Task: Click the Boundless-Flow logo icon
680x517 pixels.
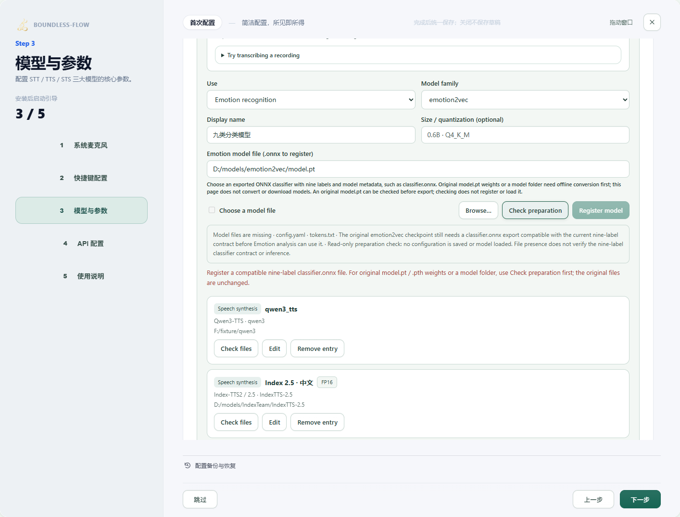Action: point(23,25)
